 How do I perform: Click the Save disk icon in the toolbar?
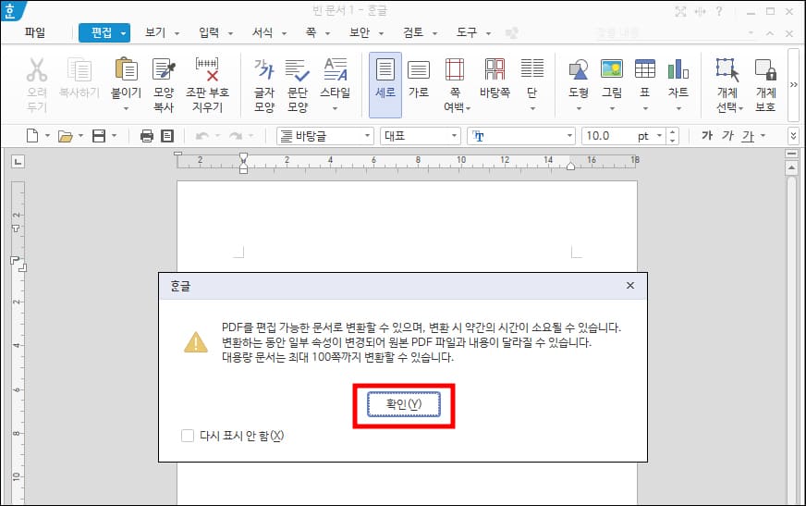click(x=99, y=136)
